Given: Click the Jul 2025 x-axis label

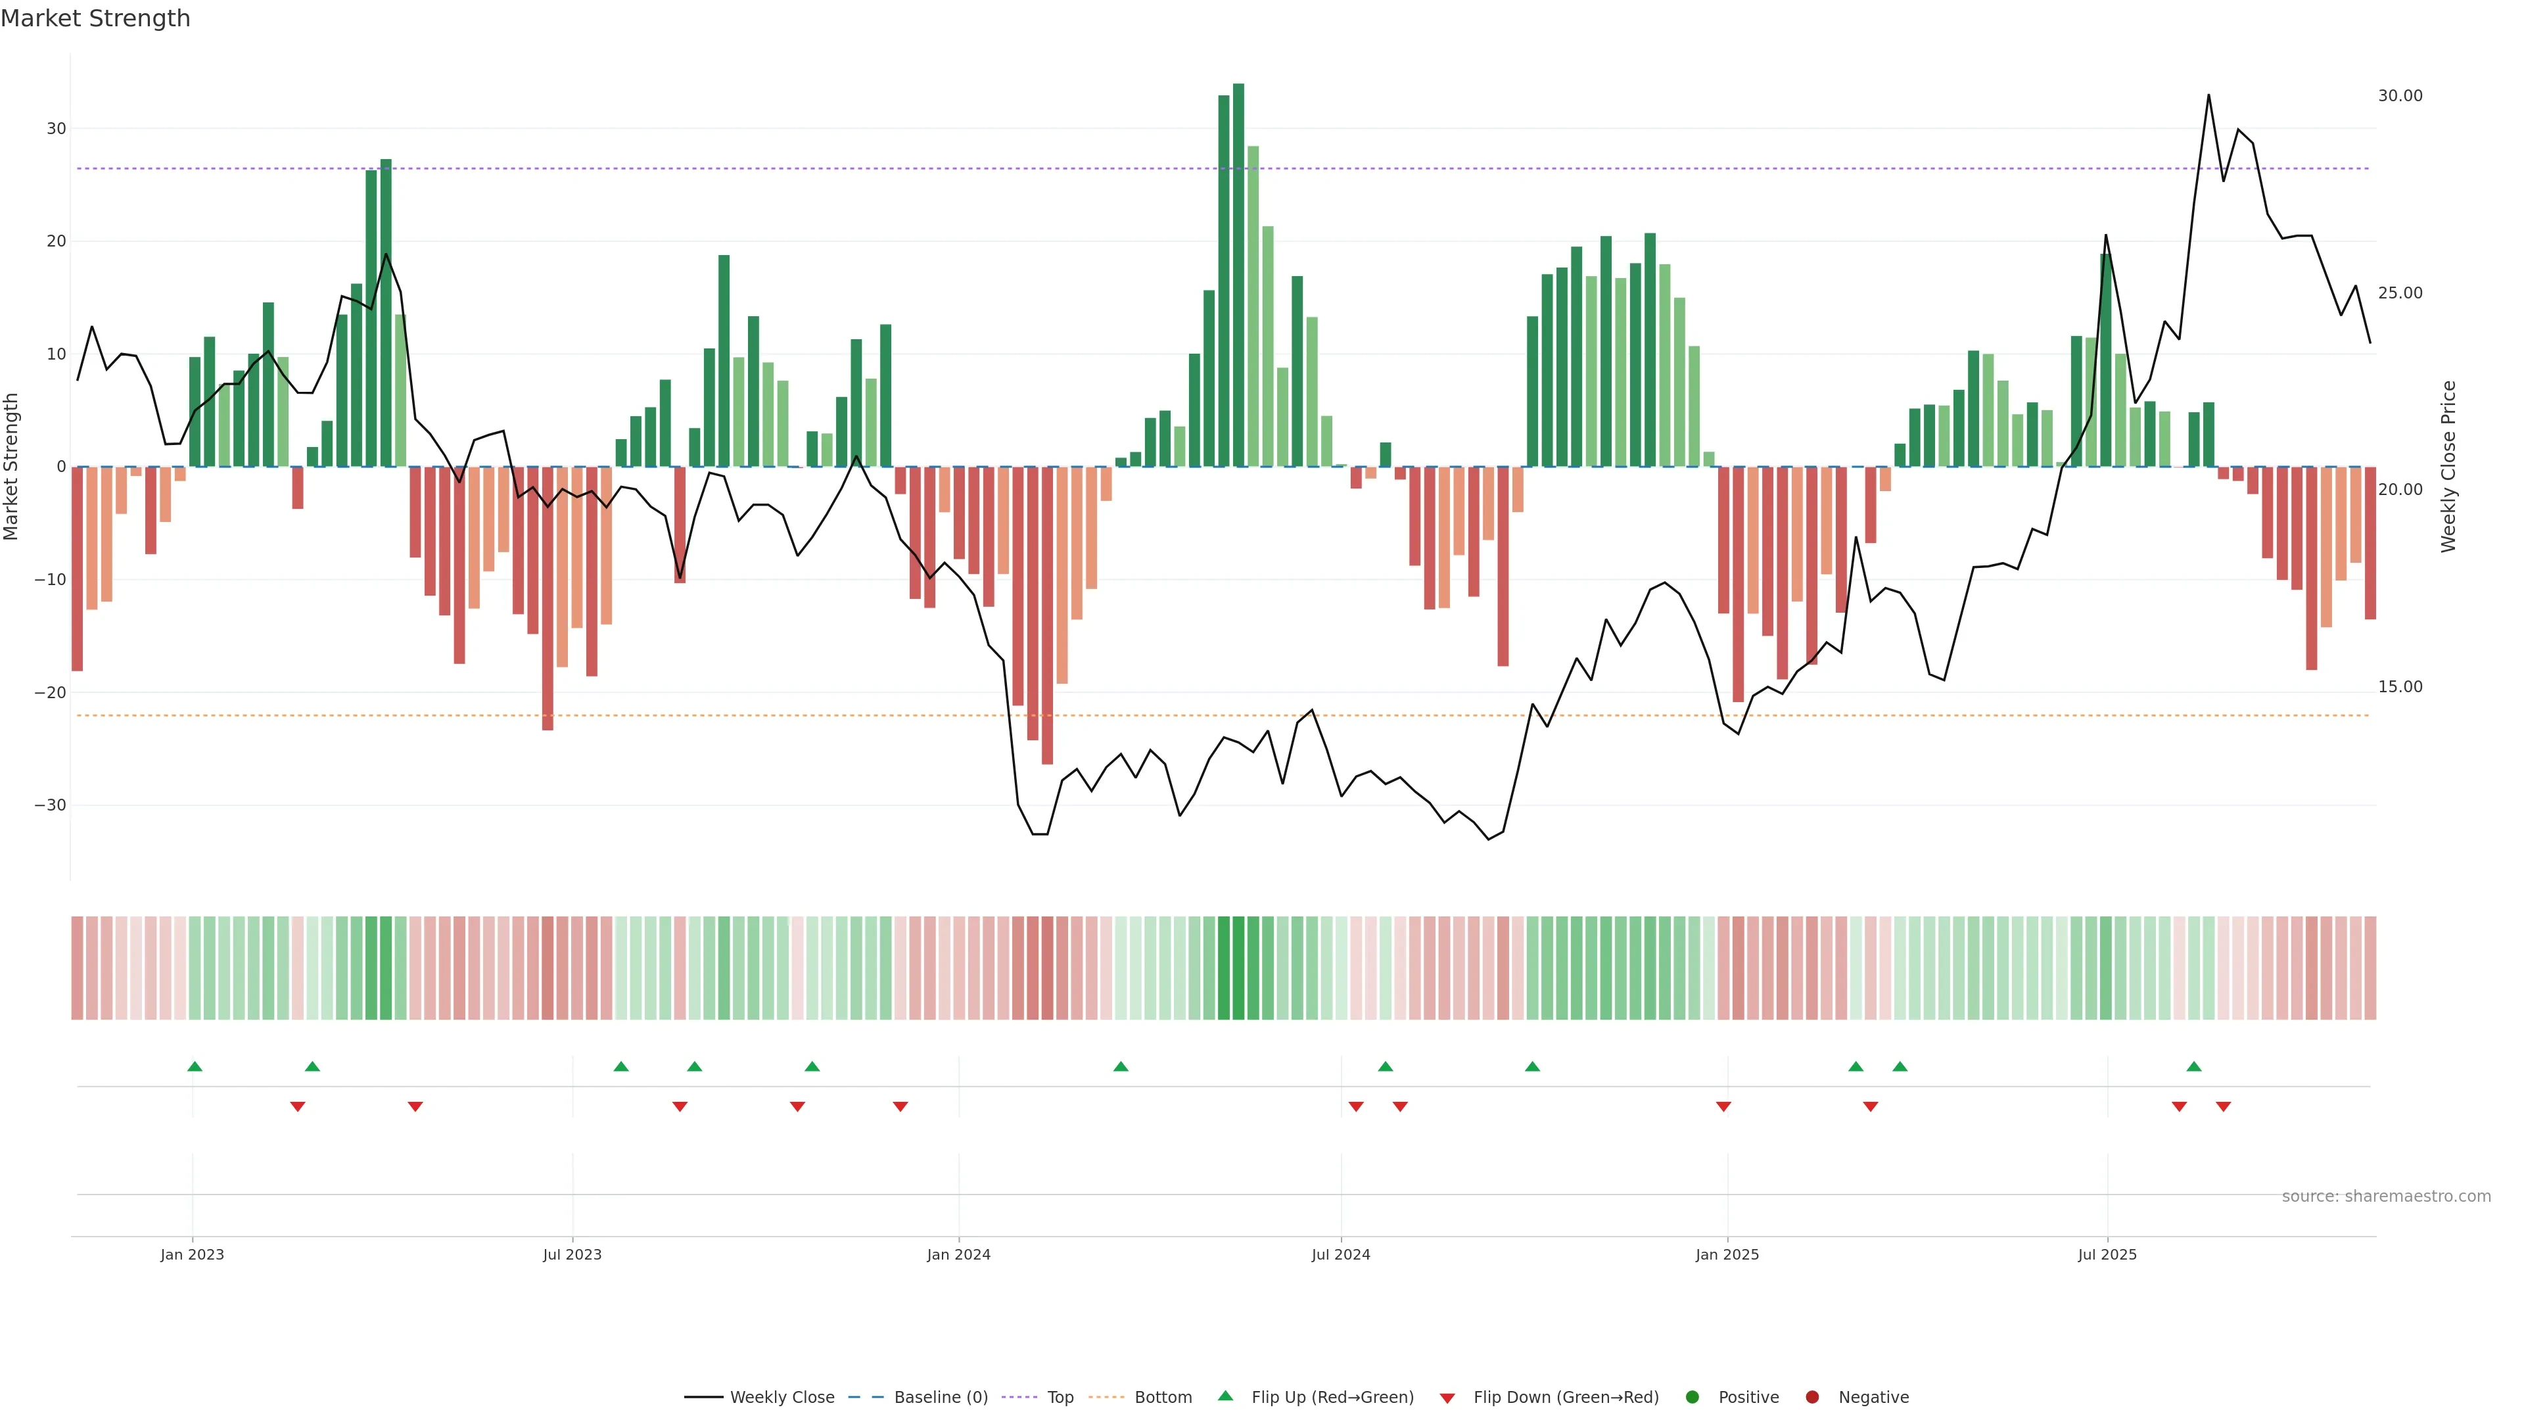Looking at the screenshot, I should tap(2107, 1254).
